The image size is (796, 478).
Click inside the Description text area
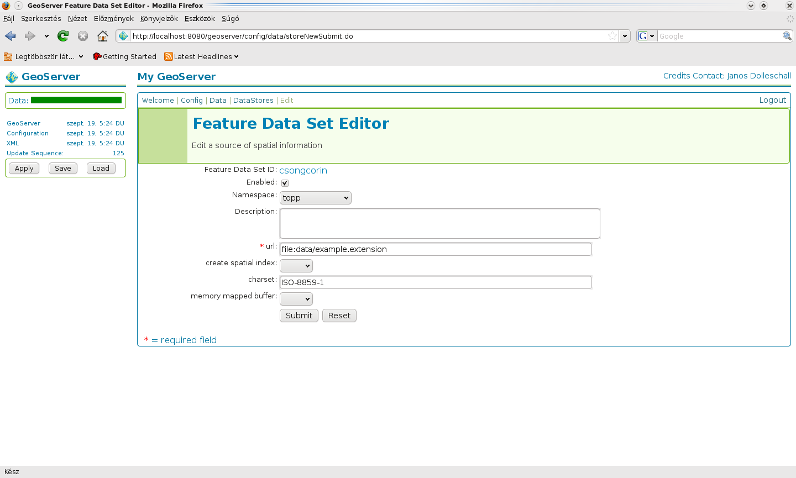click(x=440, y=223)
